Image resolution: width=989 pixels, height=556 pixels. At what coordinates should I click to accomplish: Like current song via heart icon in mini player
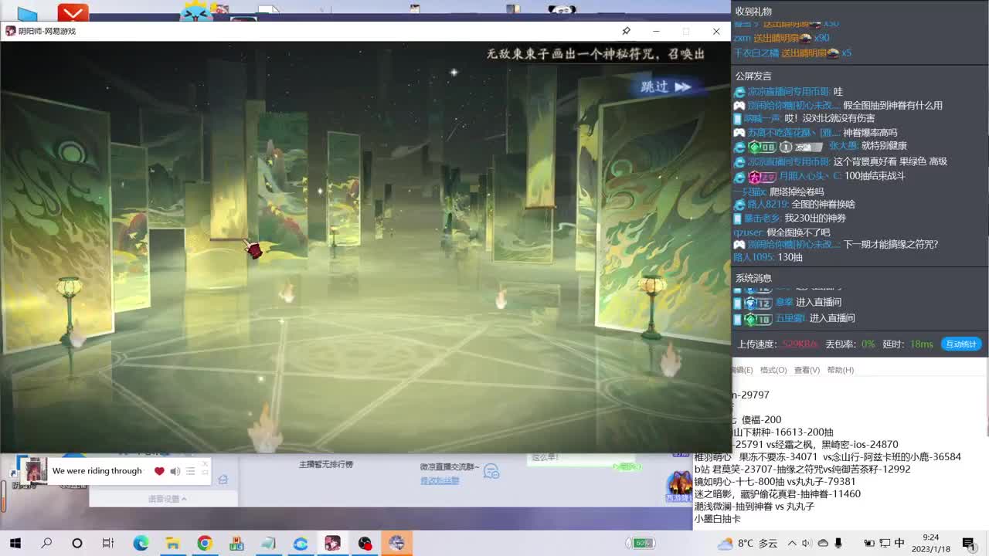pos(159,471)
